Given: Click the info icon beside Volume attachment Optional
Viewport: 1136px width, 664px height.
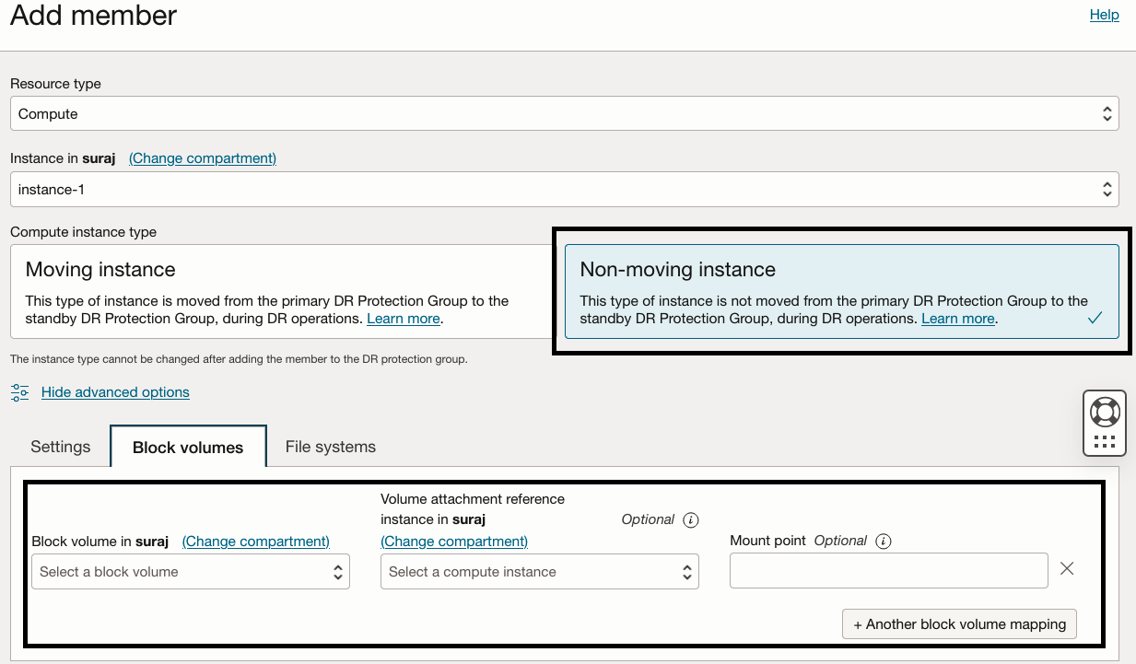Looking at the screenshot, I should [691, 519].
